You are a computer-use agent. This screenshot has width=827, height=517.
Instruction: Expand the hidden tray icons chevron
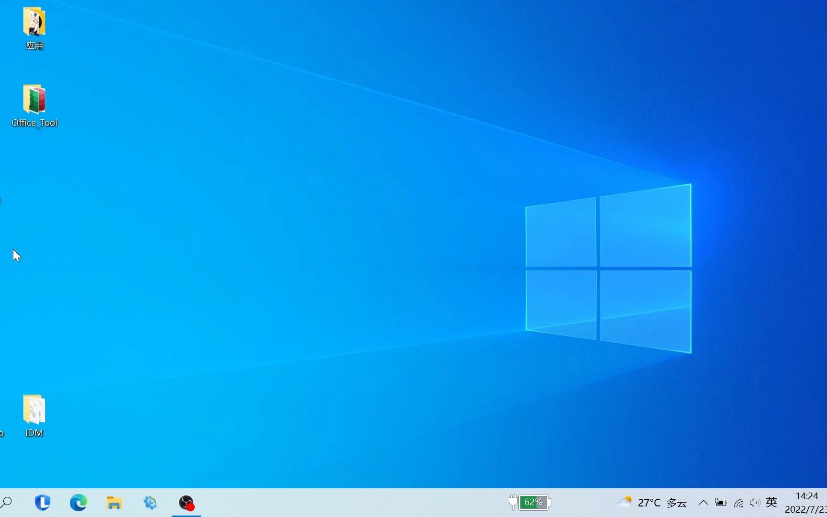(x=703, y=503)
